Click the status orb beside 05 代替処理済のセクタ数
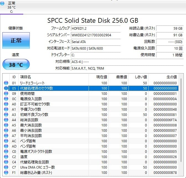Screen dimensions: 186x178 tap(6, 88)
